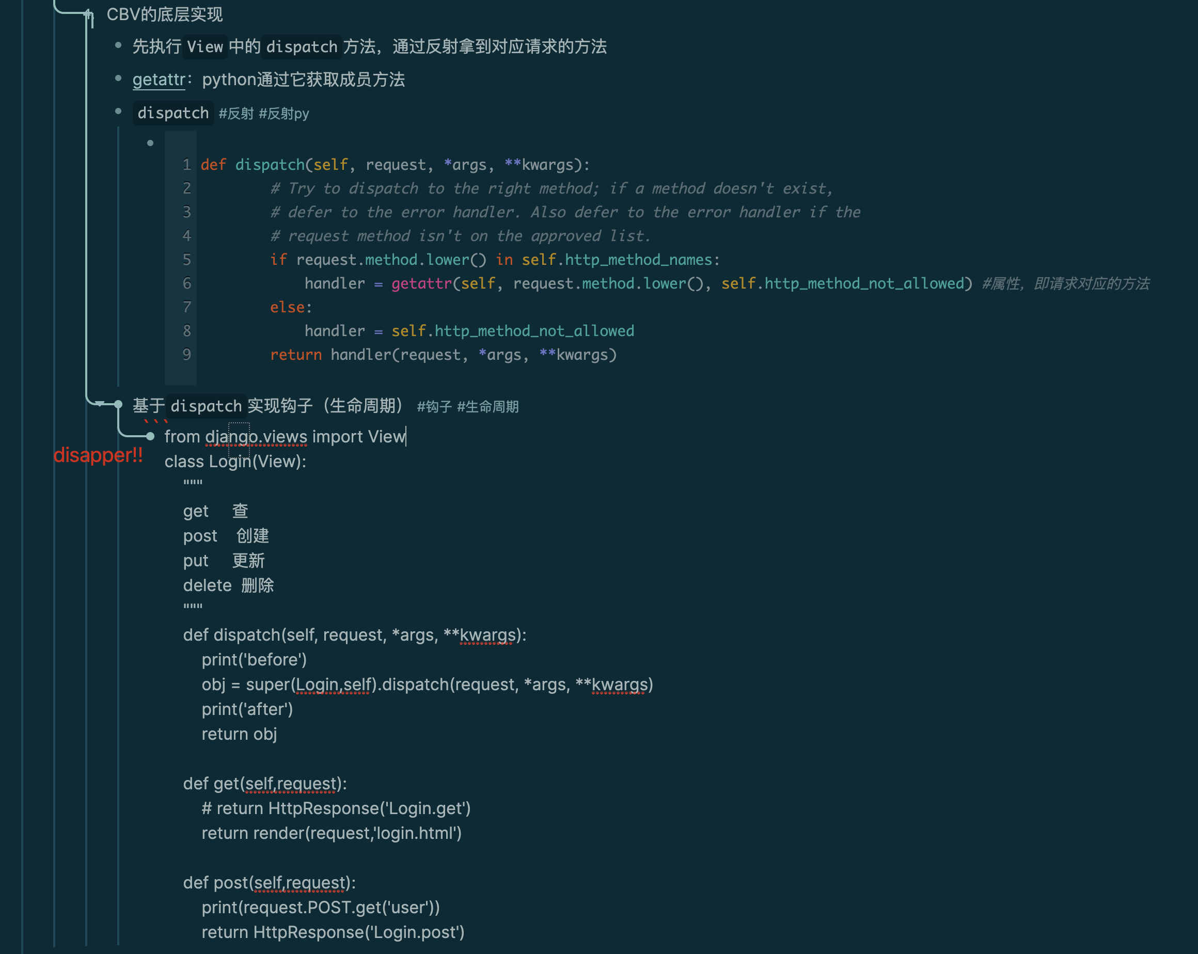Click the curved branch connector left of '基于 dispatch' node
This screenshot has width=1198, height=954.
(100, 404)
